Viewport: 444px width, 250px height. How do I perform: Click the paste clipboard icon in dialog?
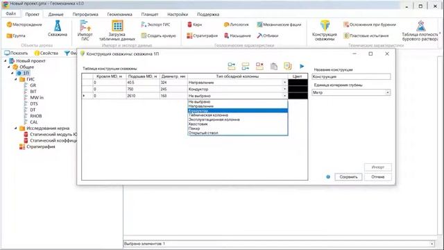[273, 67]
